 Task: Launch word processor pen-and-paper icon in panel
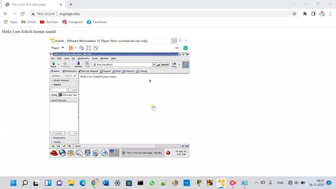[79, 153]
